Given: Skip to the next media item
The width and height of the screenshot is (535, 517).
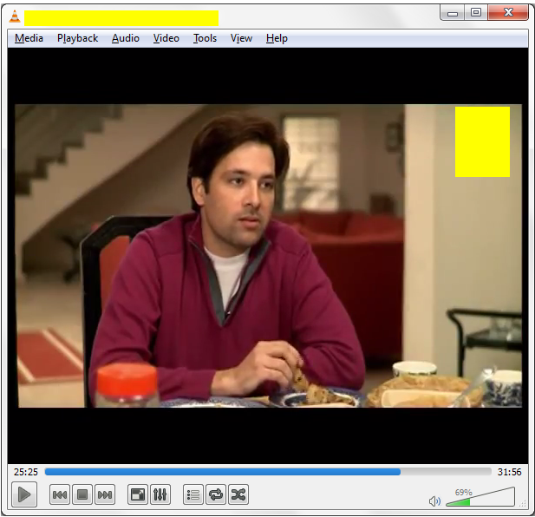Looking at the screenshot, I should (x=105, y=494).
